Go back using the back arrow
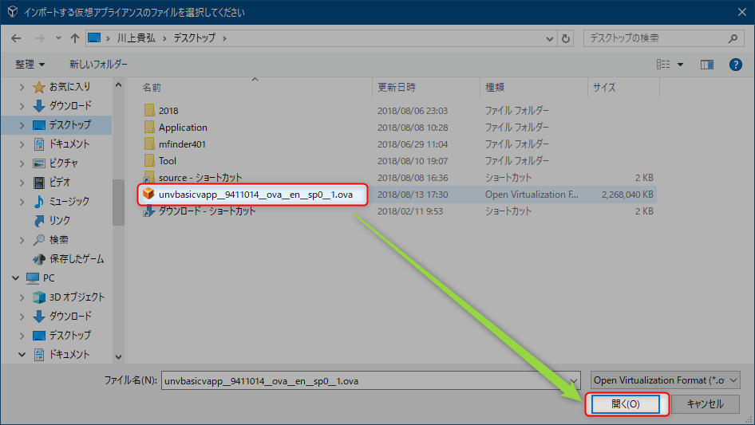This screenshot has height=425, width=755. [16, 38]
